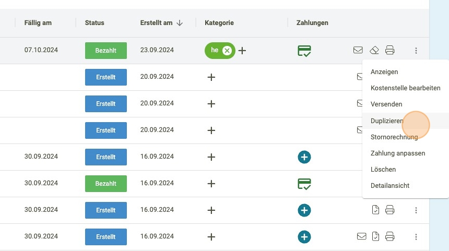Open three-dot menu of 23.09.2024 row

click(x=416, y=51)
